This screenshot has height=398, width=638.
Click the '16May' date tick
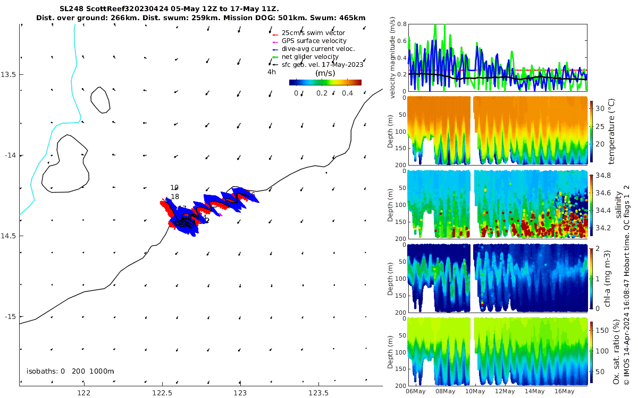pos(564,391)
